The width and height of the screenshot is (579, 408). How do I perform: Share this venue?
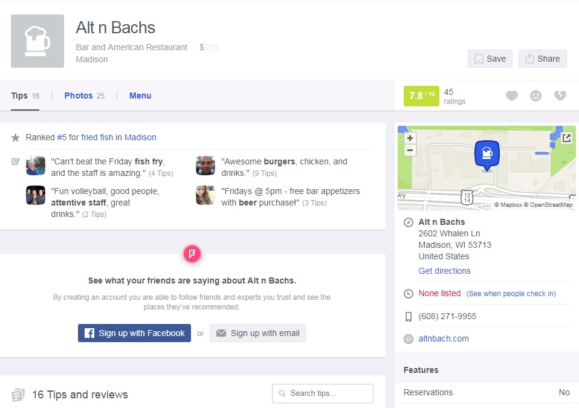543,59
